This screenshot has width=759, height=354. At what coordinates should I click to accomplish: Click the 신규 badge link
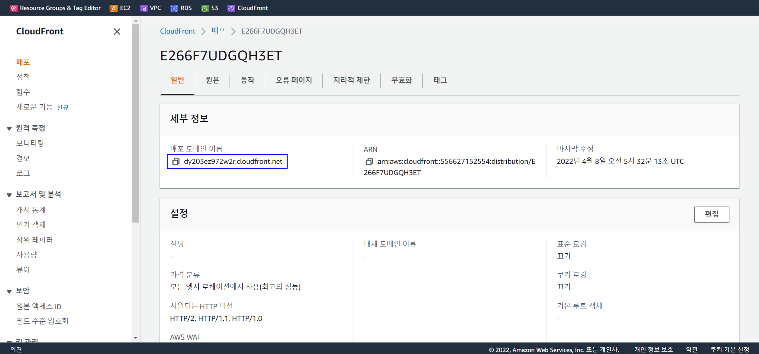[x=63, y=108]
